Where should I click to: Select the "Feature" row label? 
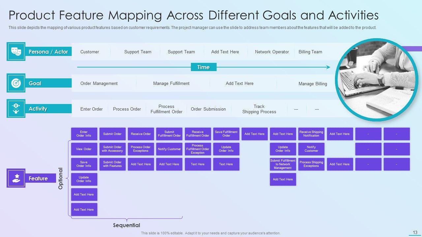(x=41, y=178)
